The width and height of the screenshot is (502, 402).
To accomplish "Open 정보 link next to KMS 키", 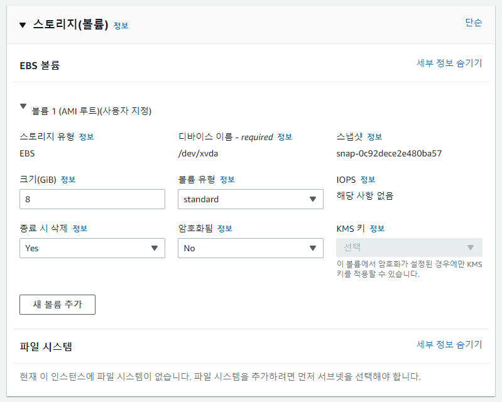I will pos(377,229).
